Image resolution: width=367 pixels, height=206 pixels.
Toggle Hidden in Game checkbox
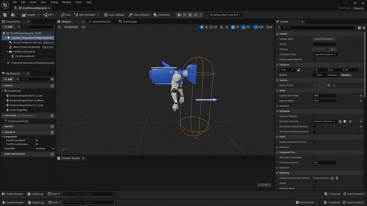point(314,188)
